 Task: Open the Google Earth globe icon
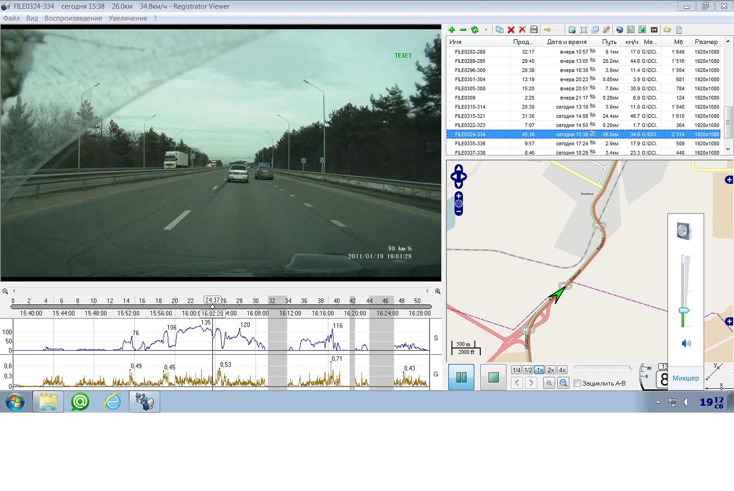click(x=619, y=30)
